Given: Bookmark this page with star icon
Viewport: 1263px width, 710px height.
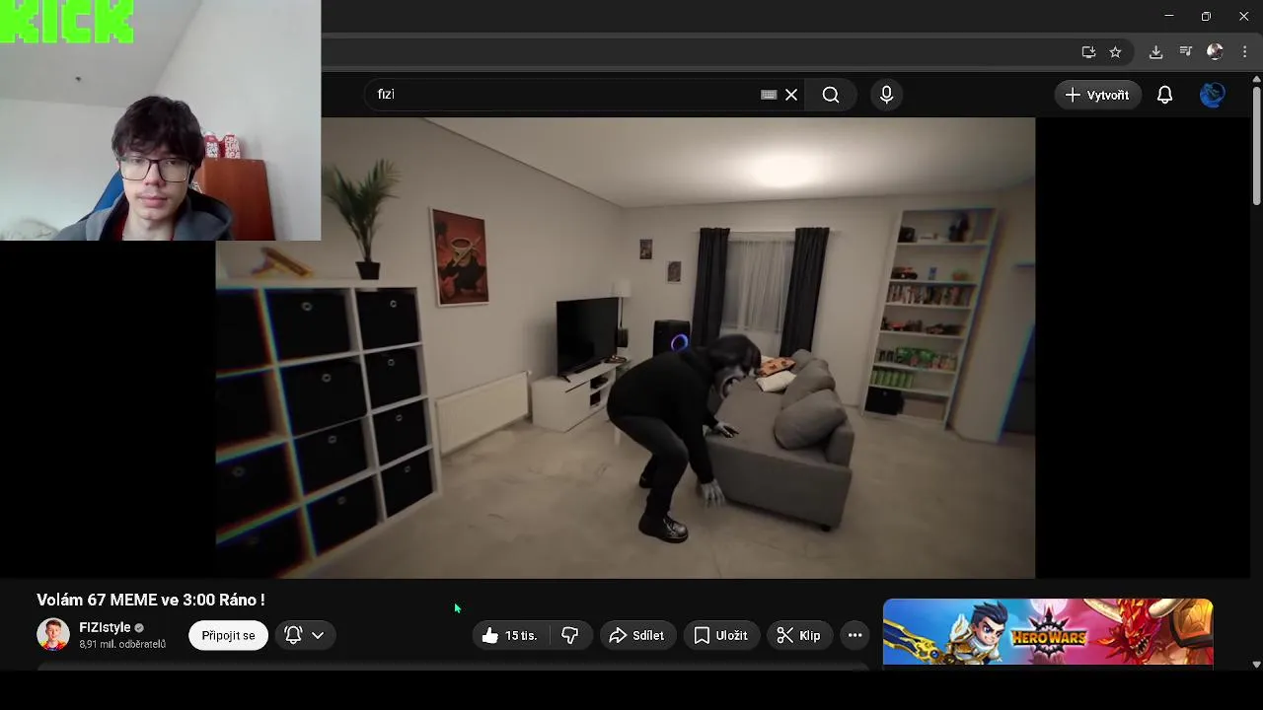Looking at the screenshot, I should [1115, 52].
